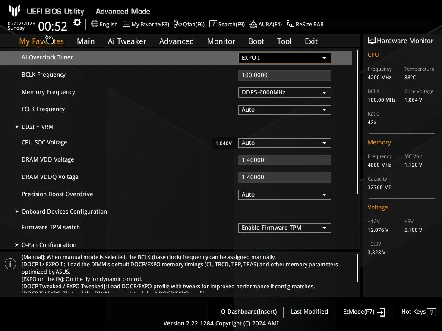Click the Qfan(F6) fan icon

coord(177,24)
